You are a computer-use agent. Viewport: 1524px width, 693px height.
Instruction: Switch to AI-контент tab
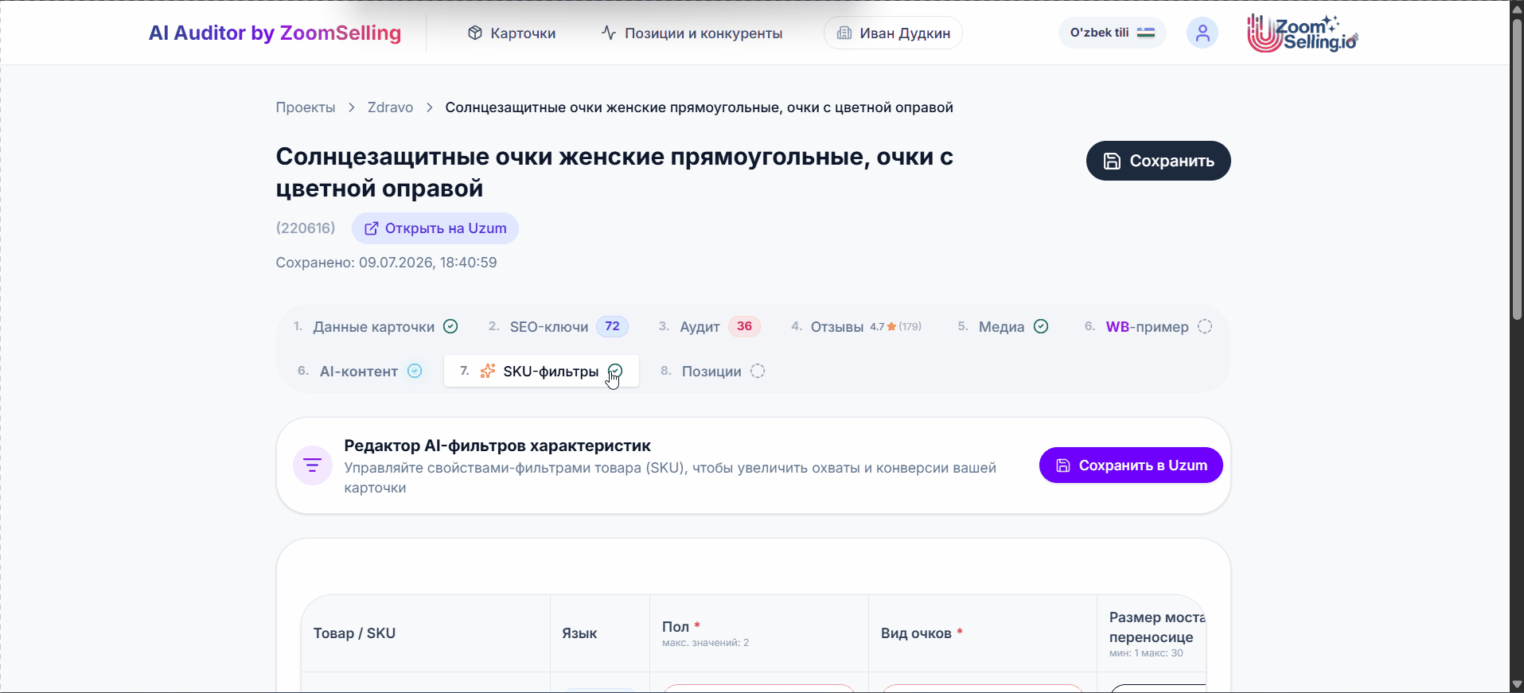coord(360,372)
